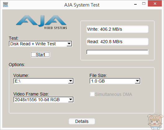This screenshot has height=130, width=164.
Task: Maximize the AJA System Test window
Action: point(144,4)
